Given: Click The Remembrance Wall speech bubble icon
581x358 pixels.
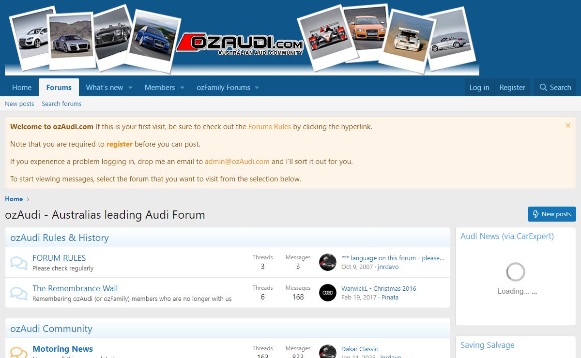Looking at the screenshot, I should 19,293.
